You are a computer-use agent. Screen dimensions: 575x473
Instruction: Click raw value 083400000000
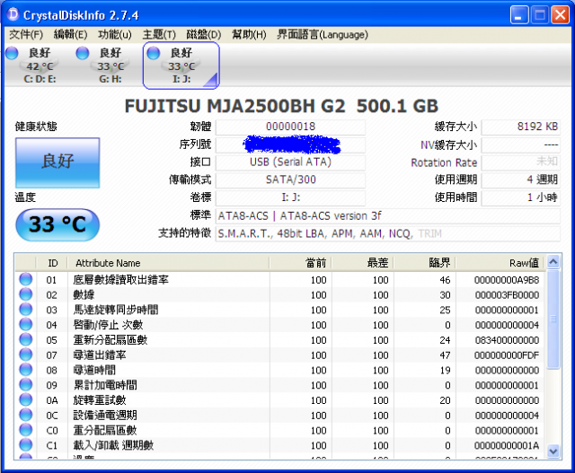[x=507, y=340]
